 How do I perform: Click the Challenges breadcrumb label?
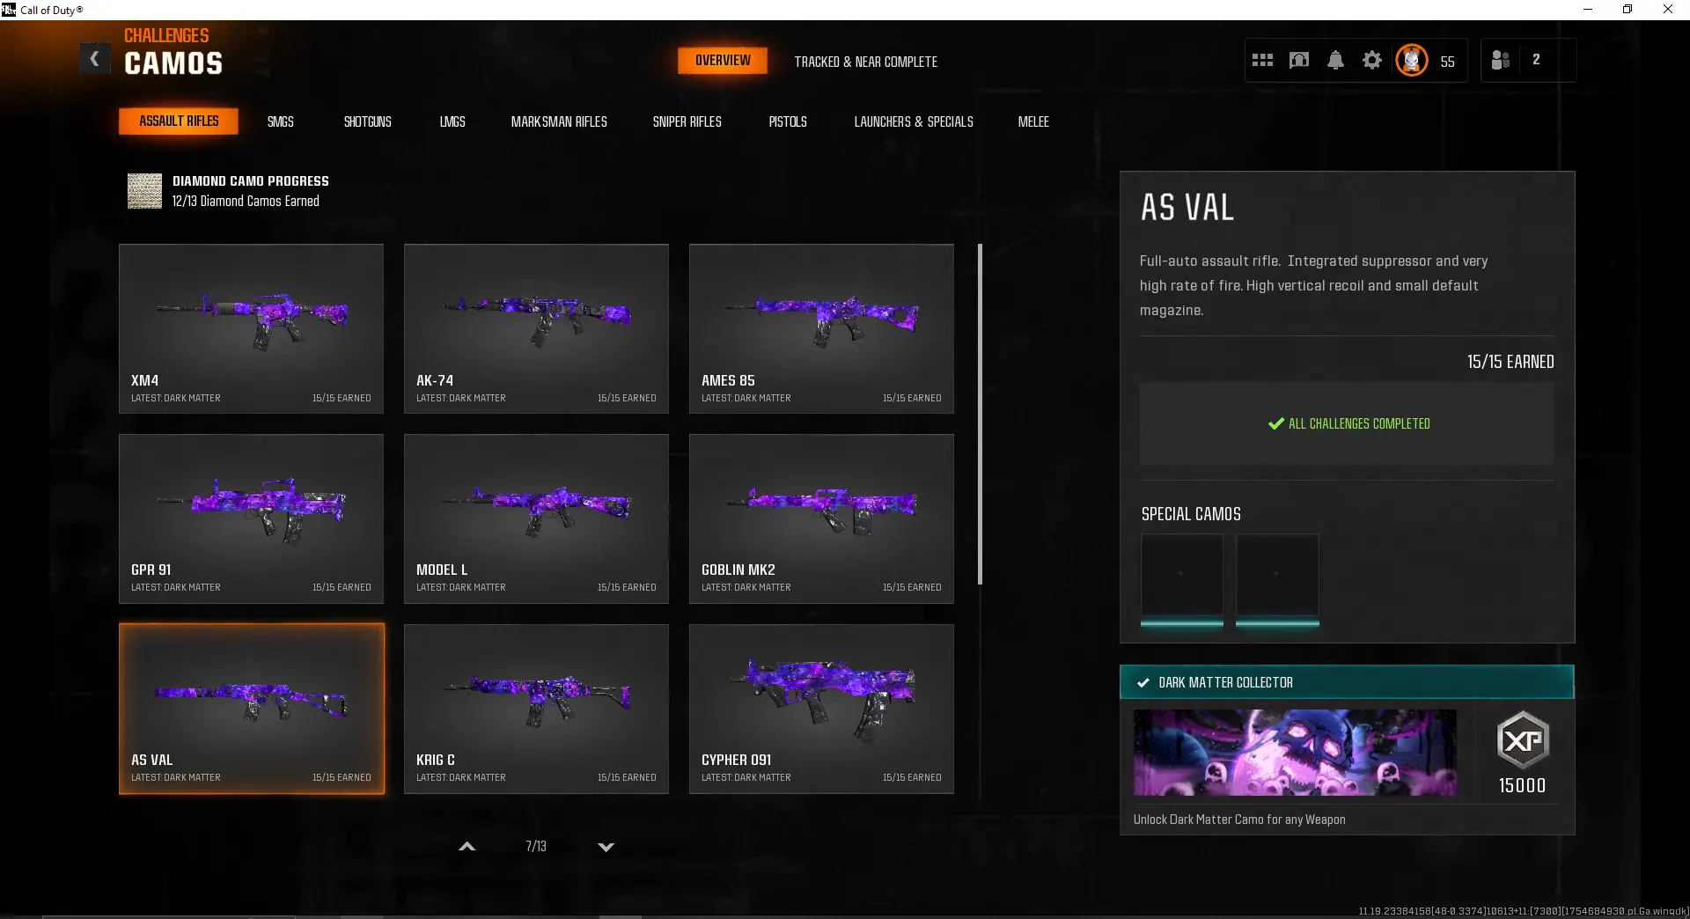click(x=166, y=35)
